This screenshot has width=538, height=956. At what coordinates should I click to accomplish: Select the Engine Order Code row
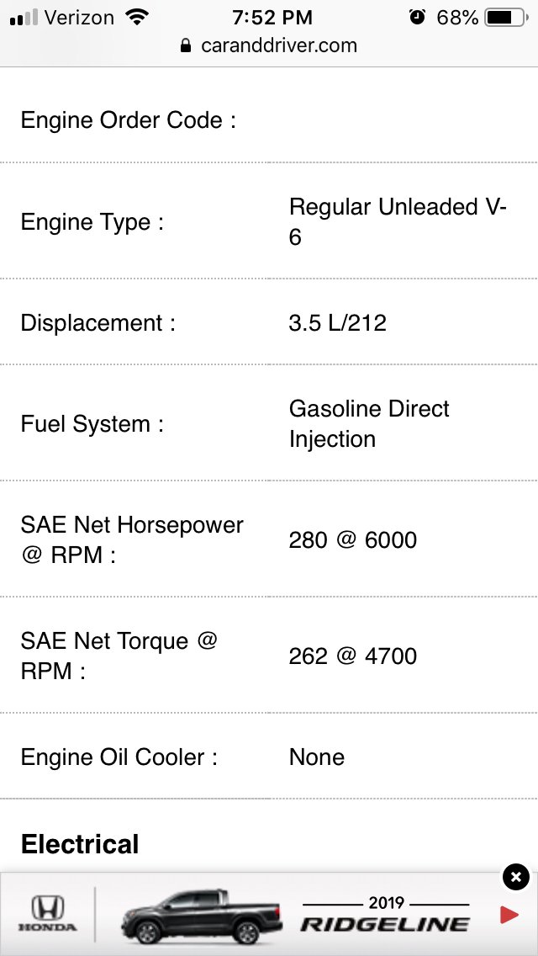click(x=269, y=120)
